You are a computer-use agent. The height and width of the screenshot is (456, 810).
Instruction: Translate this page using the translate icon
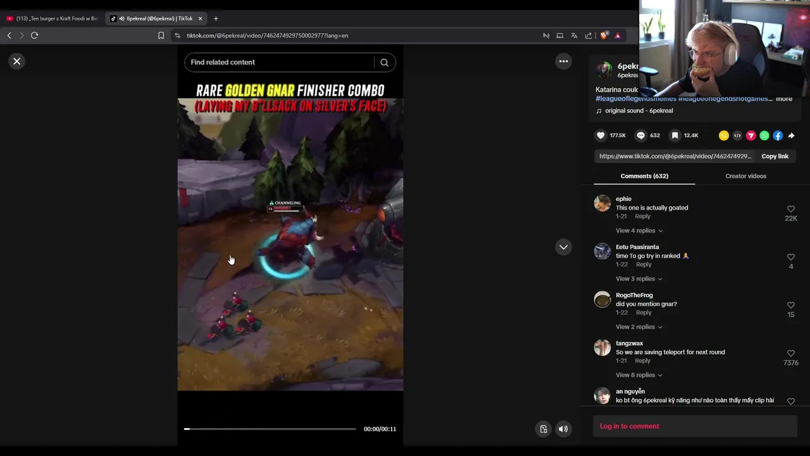(574, 35)
